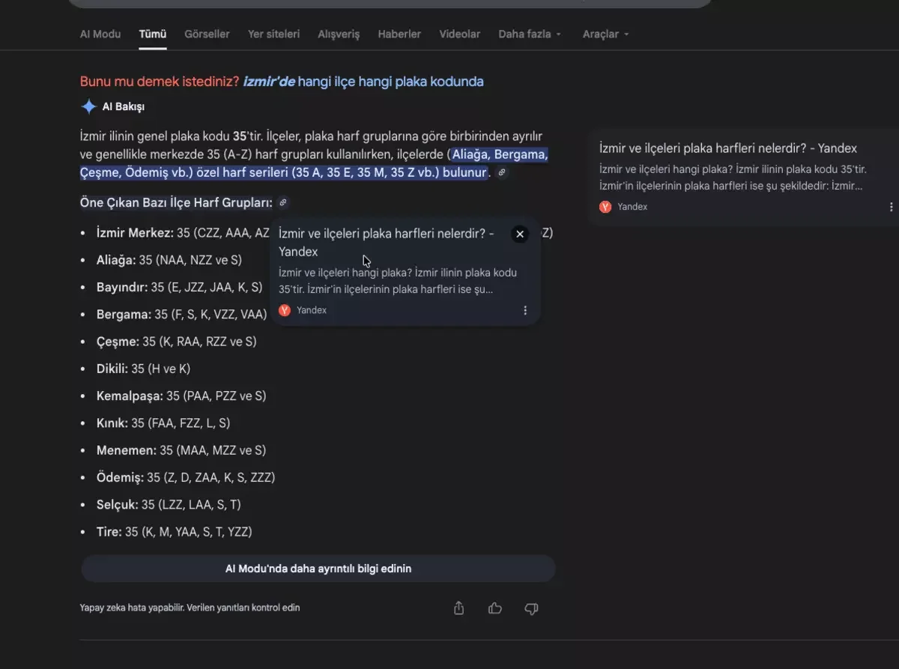Click the AI Bakışı sparkle icon
This screenshot has width=899, height=669.
point(88,106)
